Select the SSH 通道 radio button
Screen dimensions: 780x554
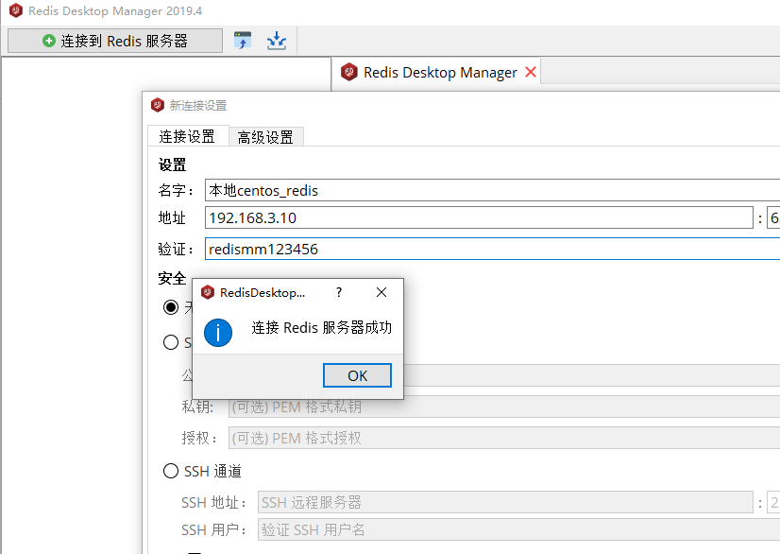click(171, 471)
